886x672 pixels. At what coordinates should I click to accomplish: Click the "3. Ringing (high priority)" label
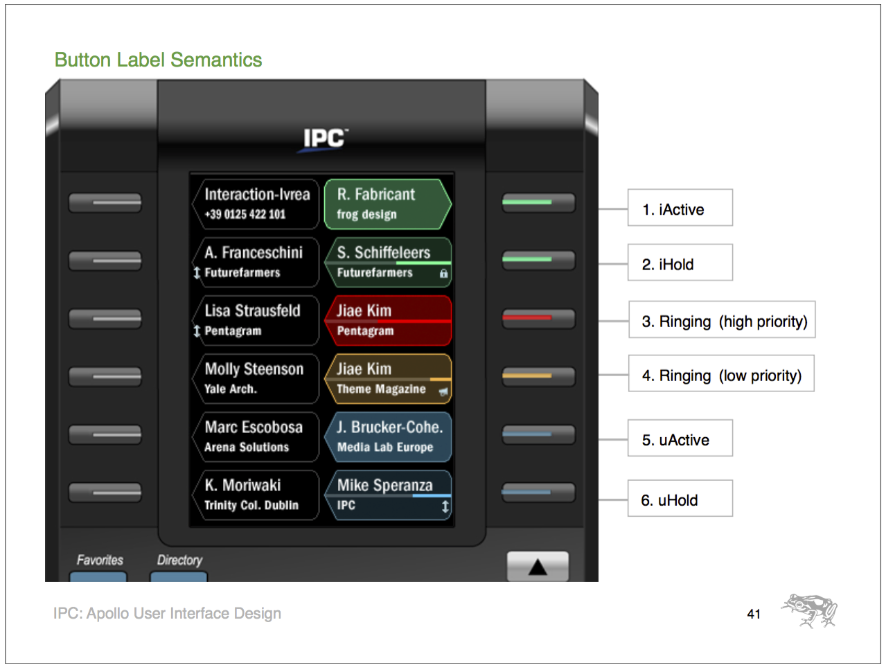tap(722, 320)
